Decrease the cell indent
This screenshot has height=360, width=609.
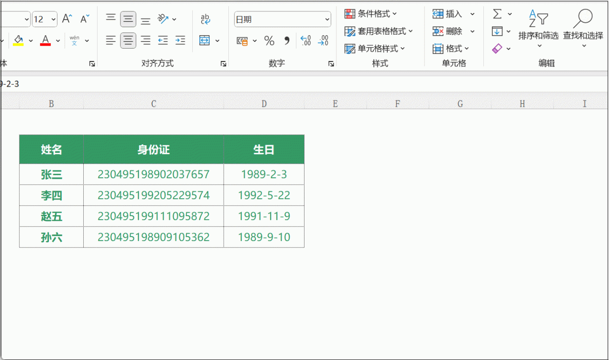coord(163,40)
